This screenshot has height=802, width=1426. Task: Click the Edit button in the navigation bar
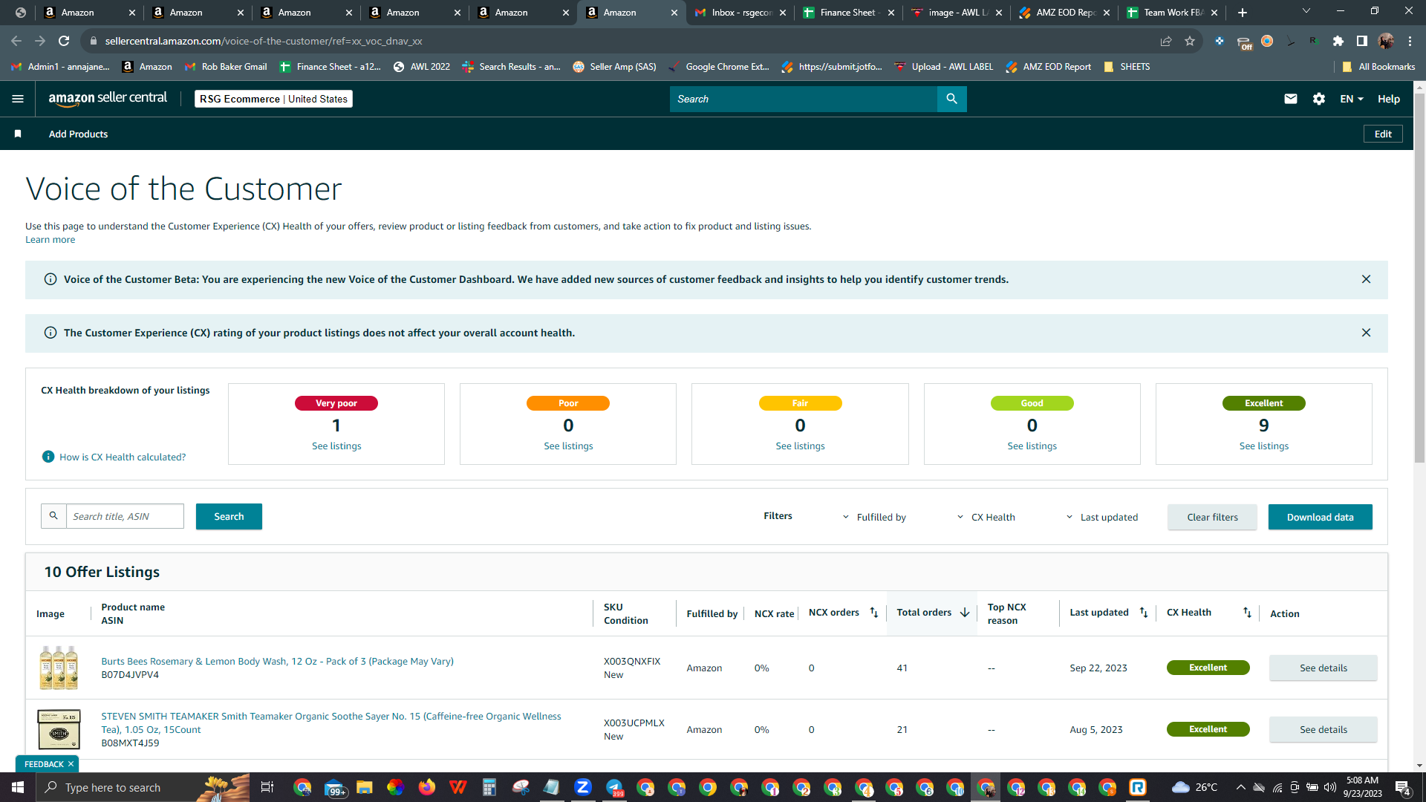pyautogui.click(x=1383, y=134)
